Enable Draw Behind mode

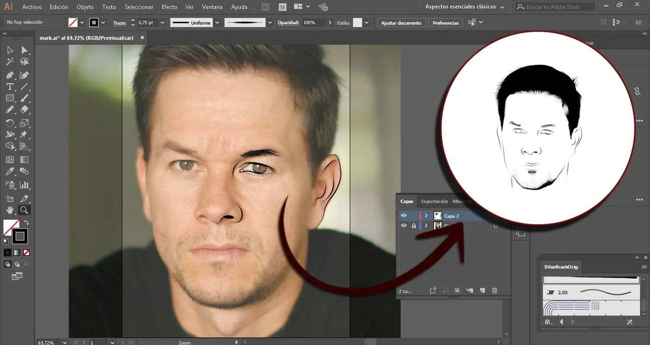pos(17,264)
